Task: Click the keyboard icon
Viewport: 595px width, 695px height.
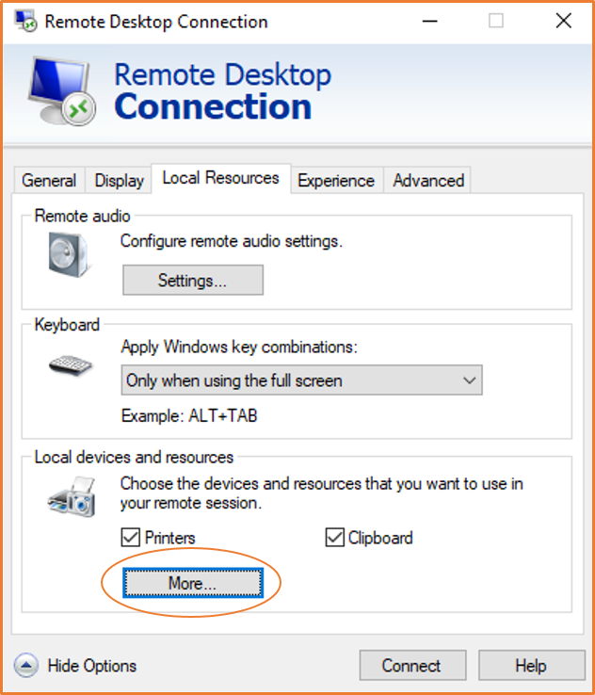Action: tap(71, 365)
